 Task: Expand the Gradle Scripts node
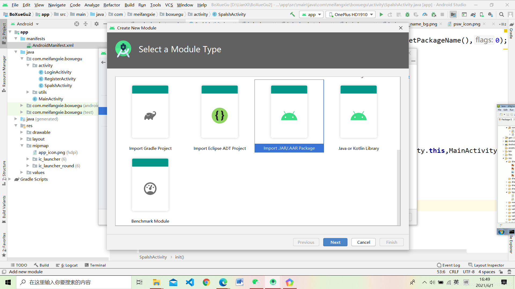[x=10, y=179]
